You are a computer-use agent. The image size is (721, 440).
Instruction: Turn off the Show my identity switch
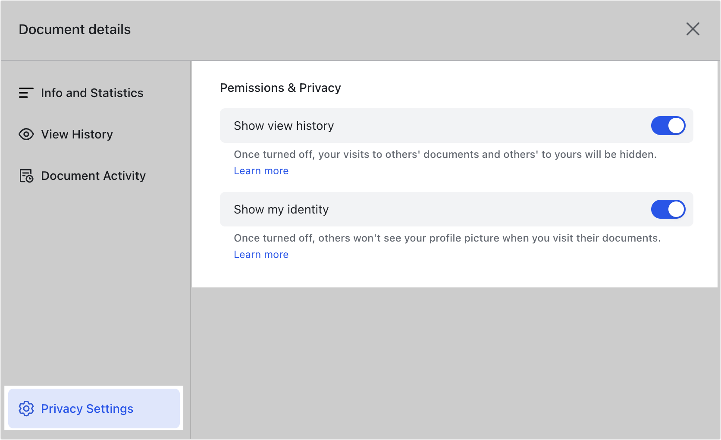[x=668, y=209]
